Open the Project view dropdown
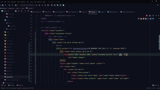This screenshot has width=160, height=90. (5, 11)
